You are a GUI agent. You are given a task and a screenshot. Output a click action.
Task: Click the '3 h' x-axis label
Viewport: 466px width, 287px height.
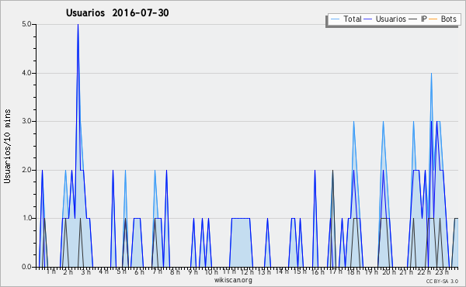coord(86,271)
